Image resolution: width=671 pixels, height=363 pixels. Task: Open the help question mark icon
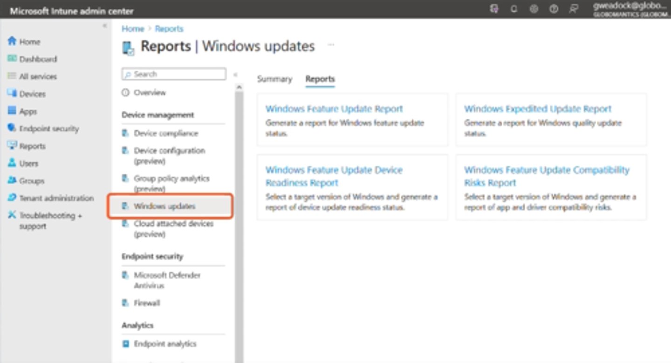[554, 9]
